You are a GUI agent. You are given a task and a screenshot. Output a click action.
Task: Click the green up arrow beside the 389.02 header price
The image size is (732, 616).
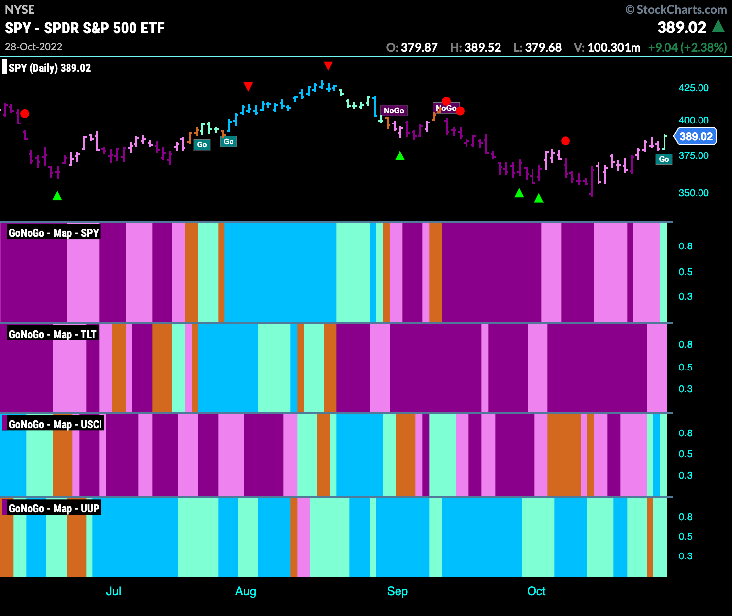click(x=718, y=26)
